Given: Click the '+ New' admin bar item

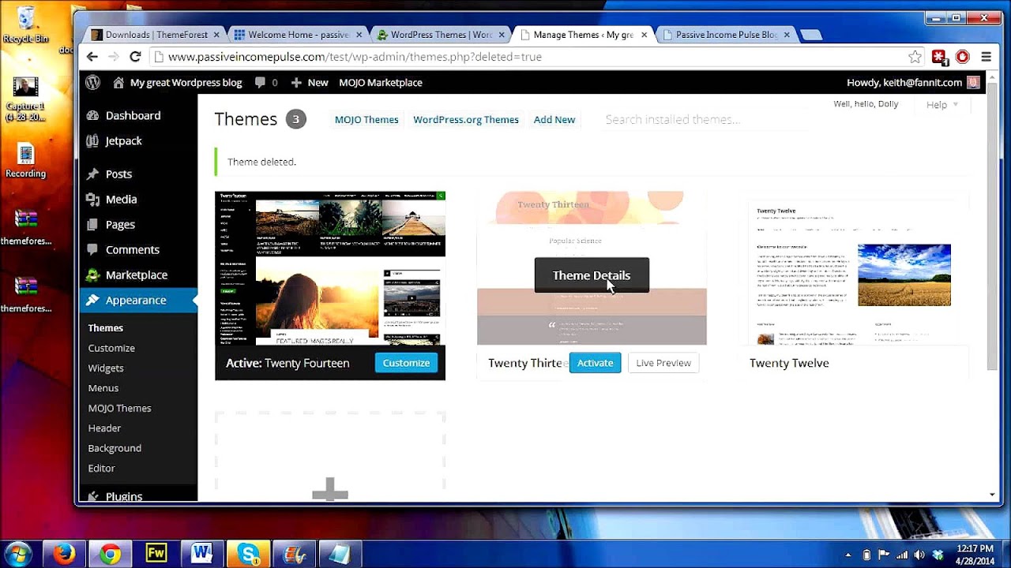Looking at the screenshot, I should (x=310, y=82).
